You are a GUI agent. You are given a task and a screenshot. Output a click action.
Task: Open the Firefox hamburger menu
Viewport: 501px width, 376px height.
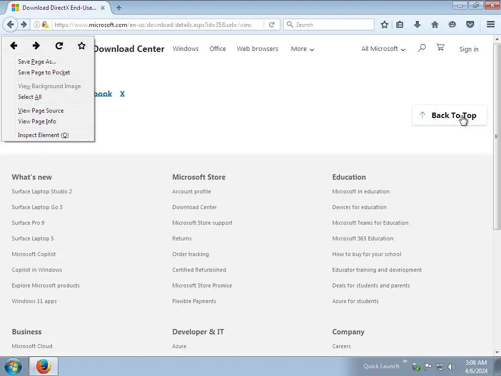[x=491, y=24]
